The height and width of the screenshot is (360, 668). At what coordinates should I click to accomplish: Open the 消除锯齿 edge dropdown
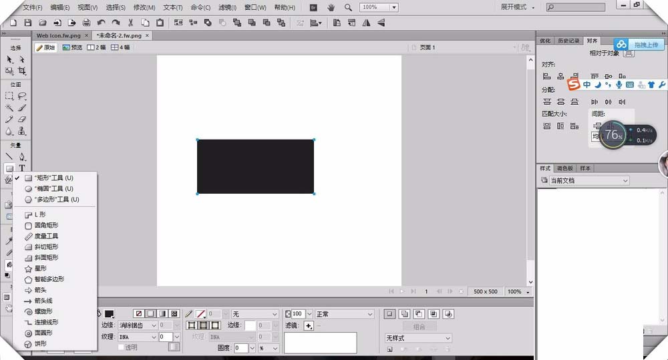pyautogui.click(x=138, y=325)
